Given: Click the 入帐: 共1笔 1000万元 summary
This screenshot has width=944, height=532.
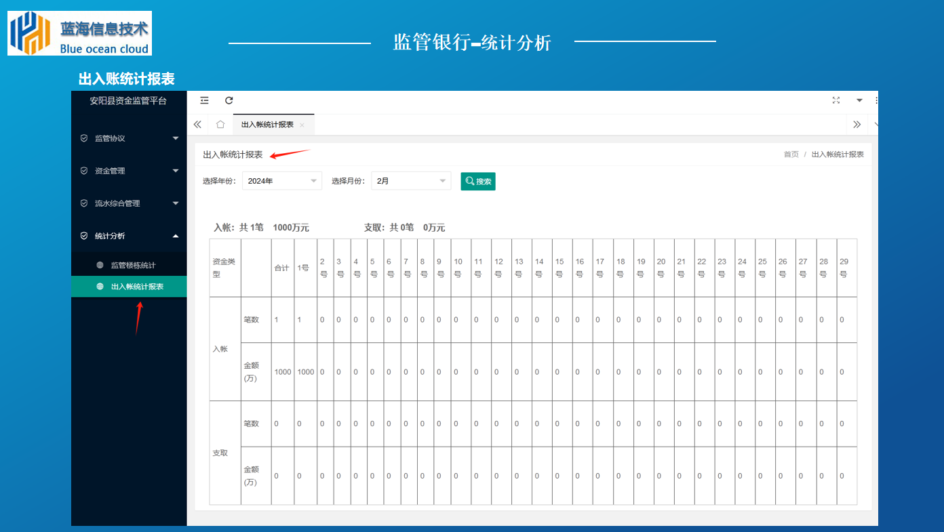Looking at the screenshot, I should 261,228.
